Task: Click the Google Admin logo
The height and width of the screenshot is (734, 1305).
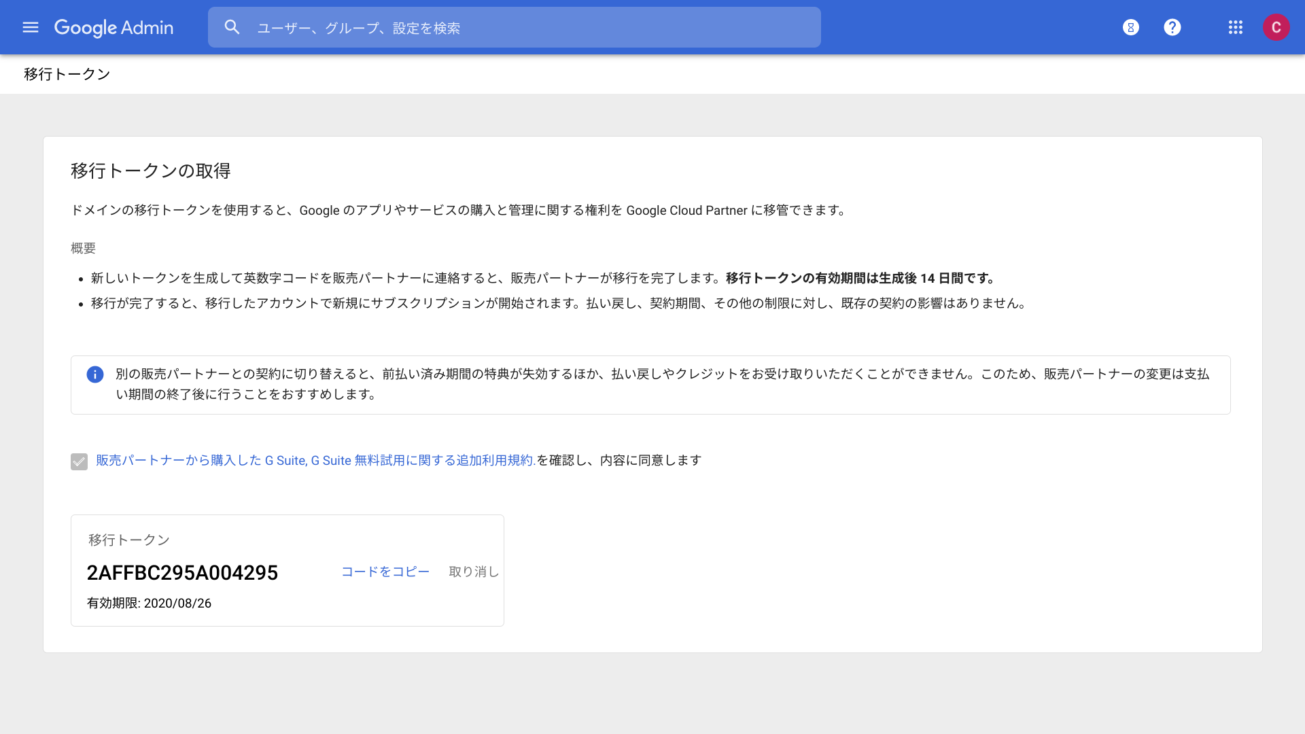Action: (x=114, y=28)
